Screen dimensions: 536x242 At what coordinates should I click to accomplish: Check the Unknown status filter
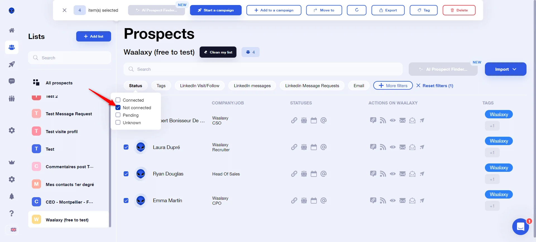(x=118, y=123)
